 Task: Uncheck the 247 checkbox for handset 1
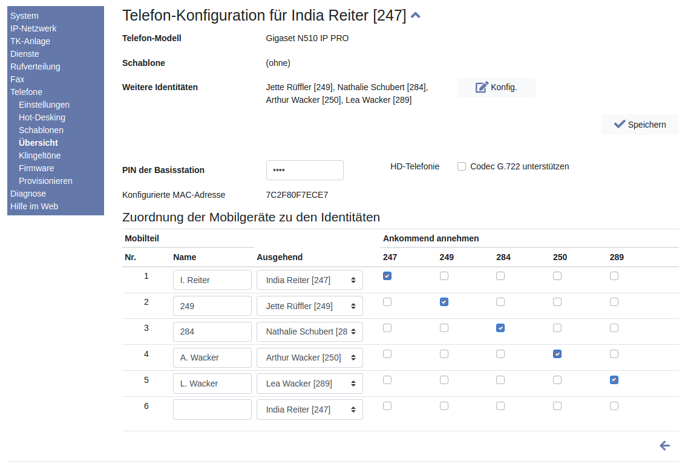(x=387, y=276)
